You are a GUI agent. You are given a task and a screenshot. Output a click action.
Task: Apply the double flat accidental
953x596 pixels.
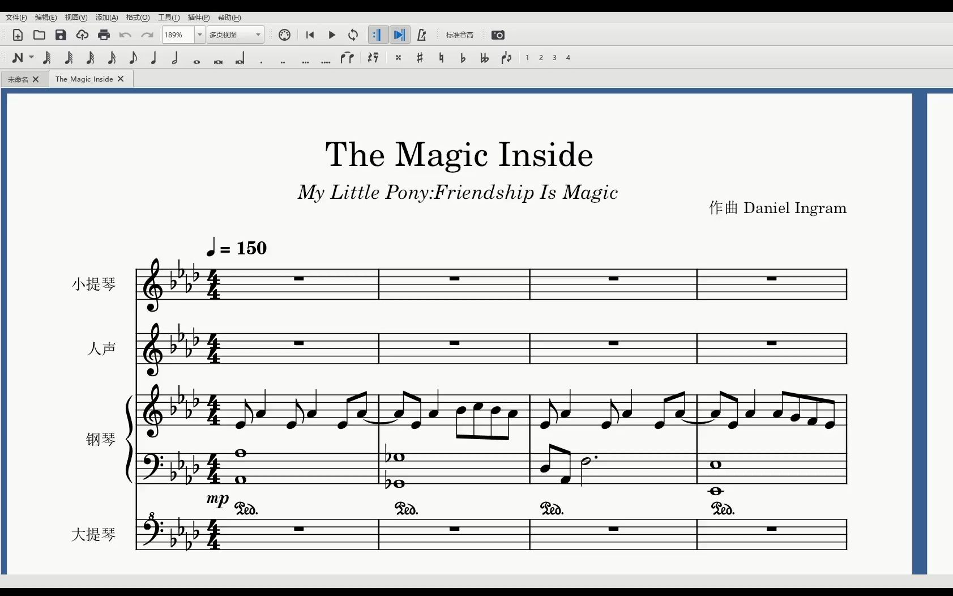click(484, 58)
